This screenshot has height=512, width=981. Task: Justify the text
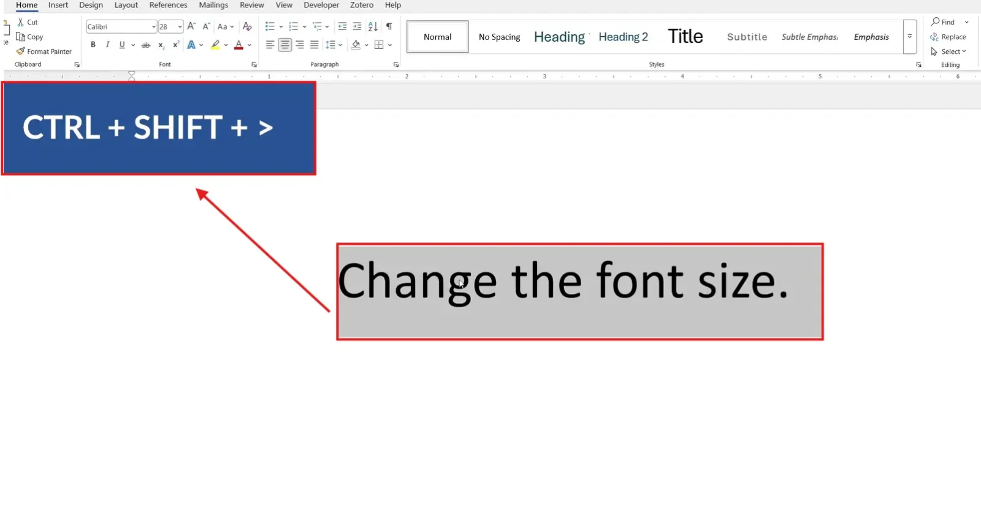(315, 45)
